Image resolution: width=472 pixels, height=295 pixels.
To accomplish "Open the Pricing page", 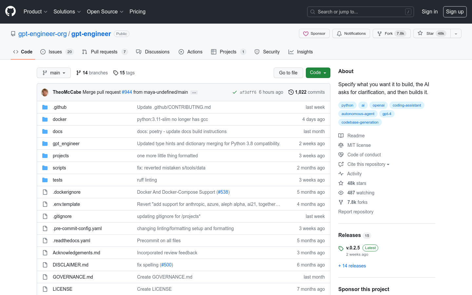I will (137, 11).
